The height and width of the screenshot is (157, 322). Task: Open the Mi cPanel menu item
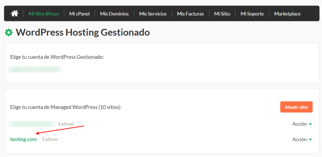80,14
